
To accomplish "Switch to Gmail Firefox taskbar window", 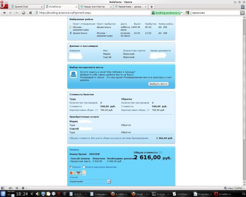I will point(140,194).
